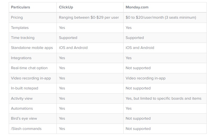The height and width of the screenshot is (137, 212).
Task: Click iOS and Android under ClickUp
Action: pos(73,48)
